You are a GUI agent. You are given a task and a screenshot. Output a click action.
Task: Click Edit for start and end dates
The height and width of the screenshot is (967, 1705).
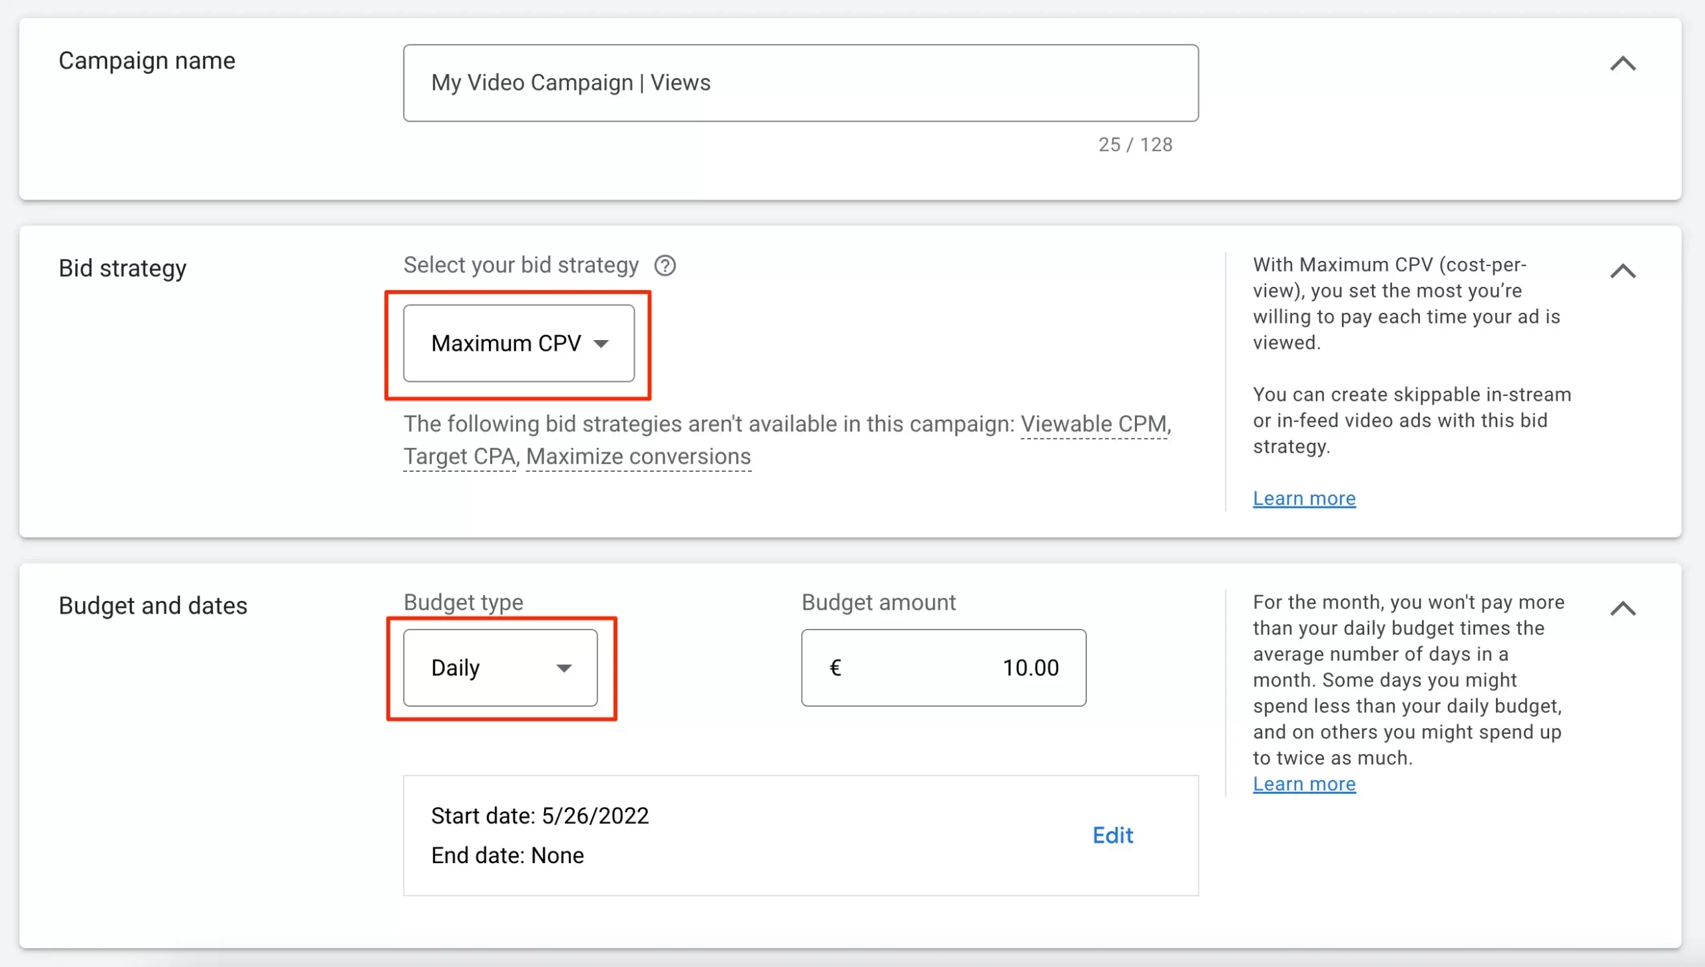pos(1112,835)
